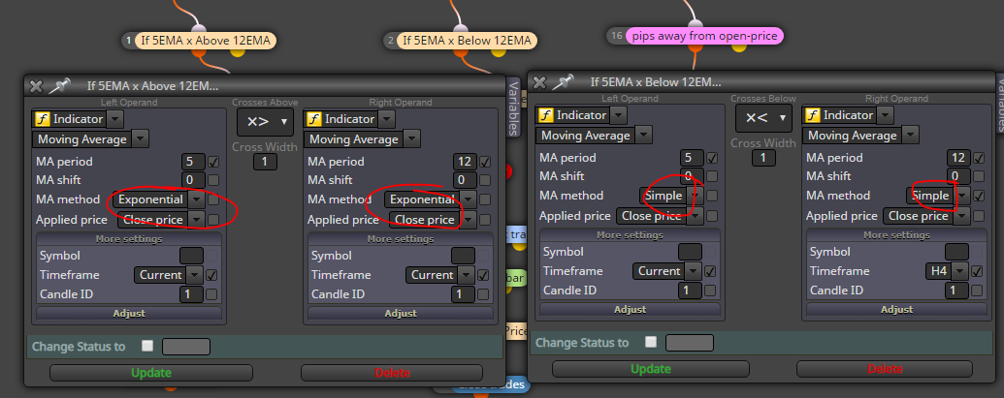1004x398 pixels.
Task: Click Change Status value field in Above panel
Action: point(186,347)
